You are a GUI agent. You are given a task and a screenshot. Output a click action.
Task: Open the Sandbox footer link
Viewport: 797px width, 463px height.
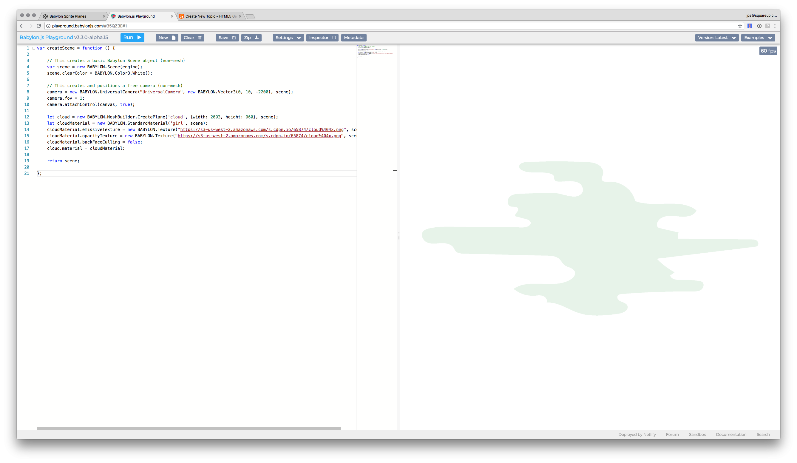pos(697,434)
